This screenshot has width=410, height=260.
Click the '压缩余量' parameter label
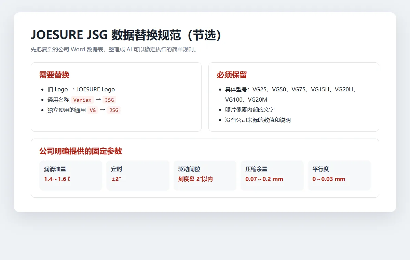tap(256, 169)
